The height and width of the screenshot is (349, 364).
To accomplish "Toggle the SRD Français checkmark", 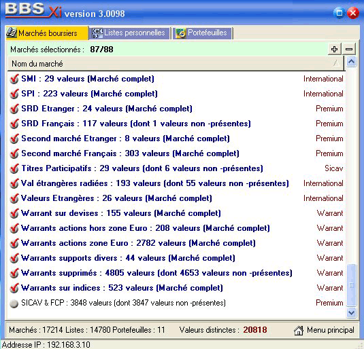I will coord(14,124).
